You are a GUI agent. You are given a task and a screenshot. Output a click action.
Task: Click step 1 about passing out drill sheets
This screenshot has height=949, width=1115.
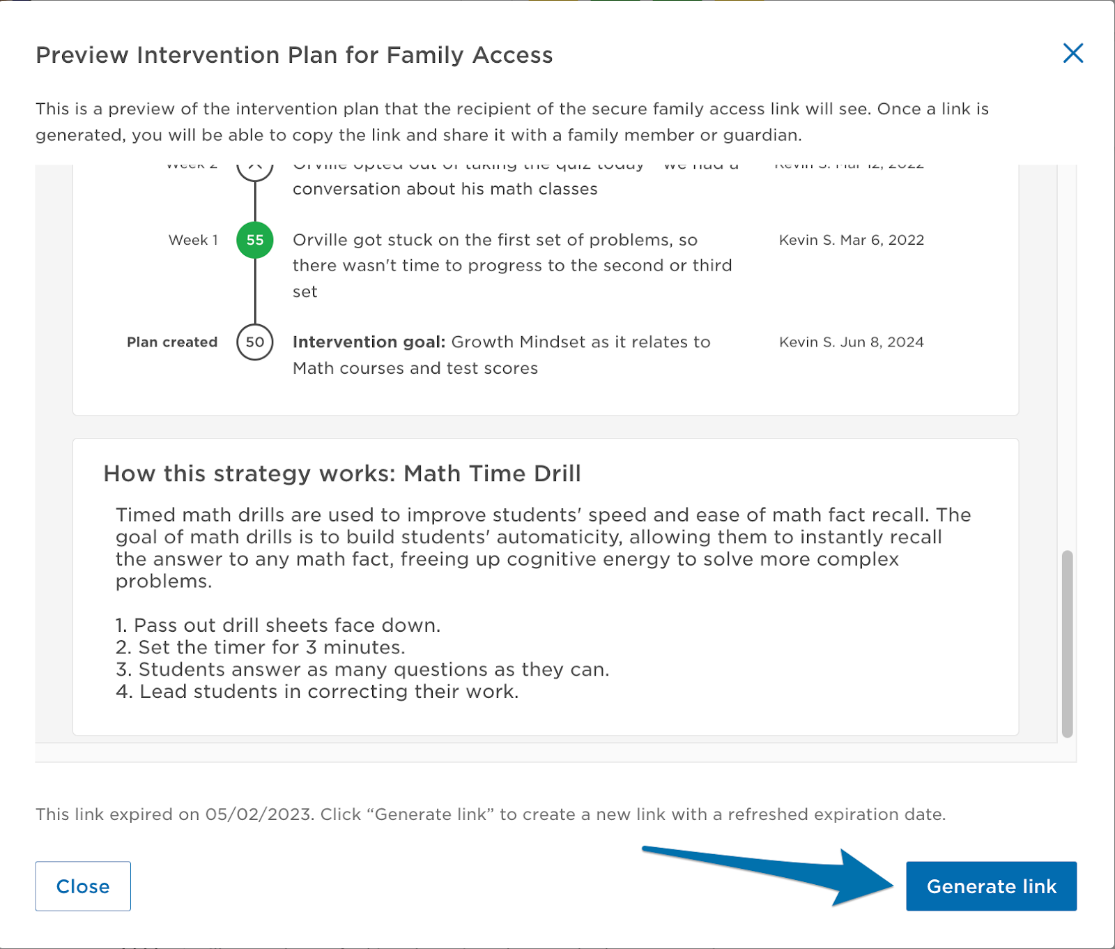point(278,625)
